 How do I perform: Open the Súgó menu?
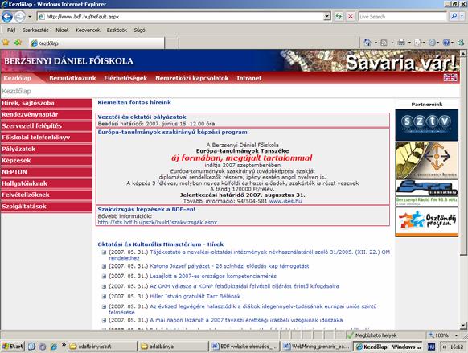pos(139,30)
